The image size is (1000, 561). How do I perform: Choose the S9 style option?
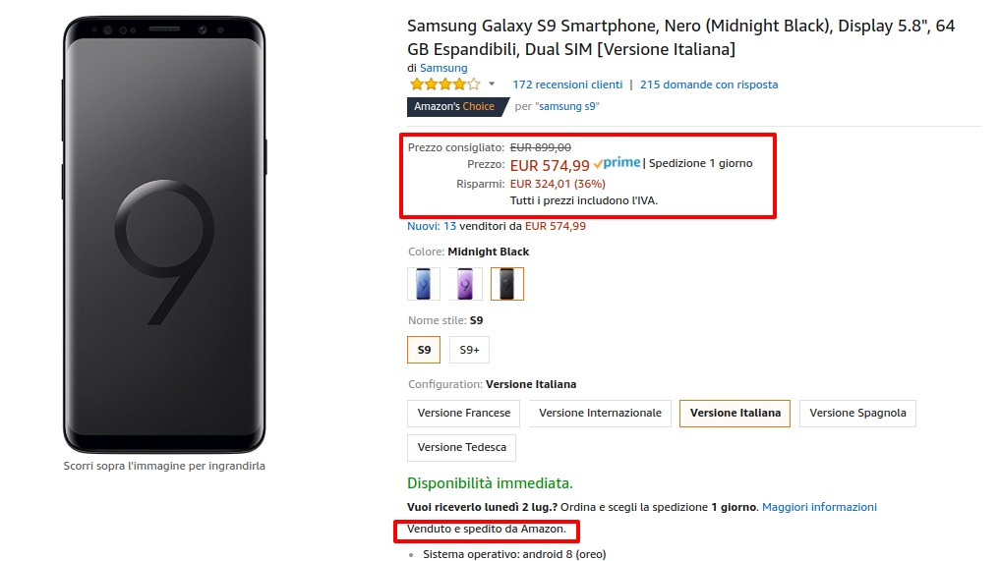pyautogui.click(x=424, y=350)
